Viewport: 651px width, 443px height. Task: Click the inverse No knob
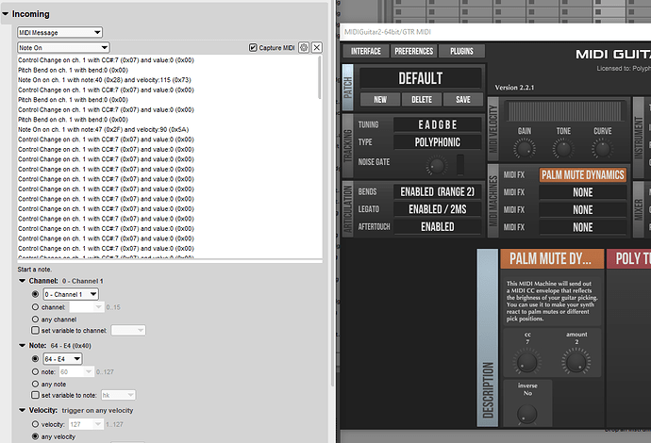(526, 414)
